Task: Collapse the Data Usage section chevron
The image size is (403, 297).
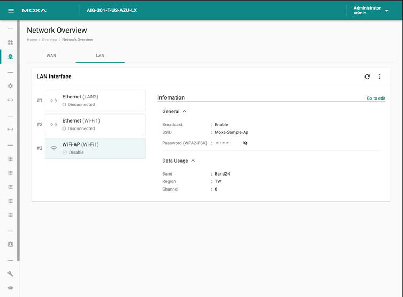Action: 193,161
